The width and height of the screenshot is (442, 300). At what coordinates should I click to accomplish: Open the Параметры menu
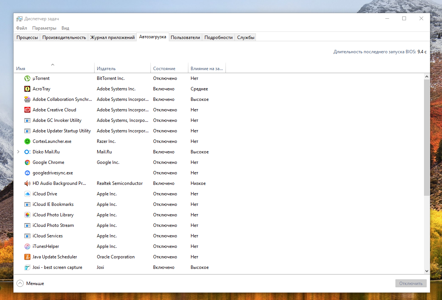point(44,28)
